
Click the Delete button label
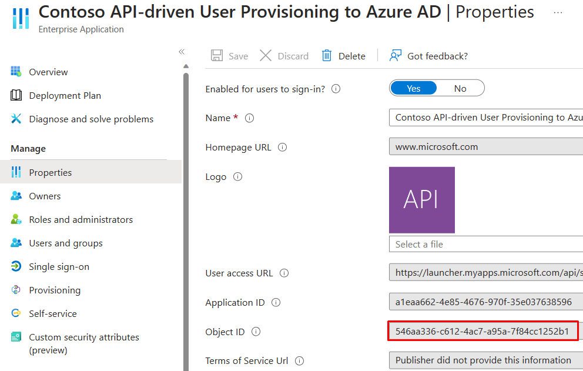click(351, 56)
